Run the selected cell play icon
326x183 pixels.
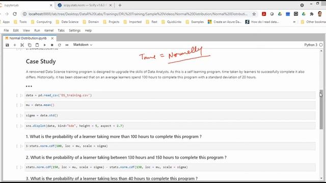tap(44, 45)
